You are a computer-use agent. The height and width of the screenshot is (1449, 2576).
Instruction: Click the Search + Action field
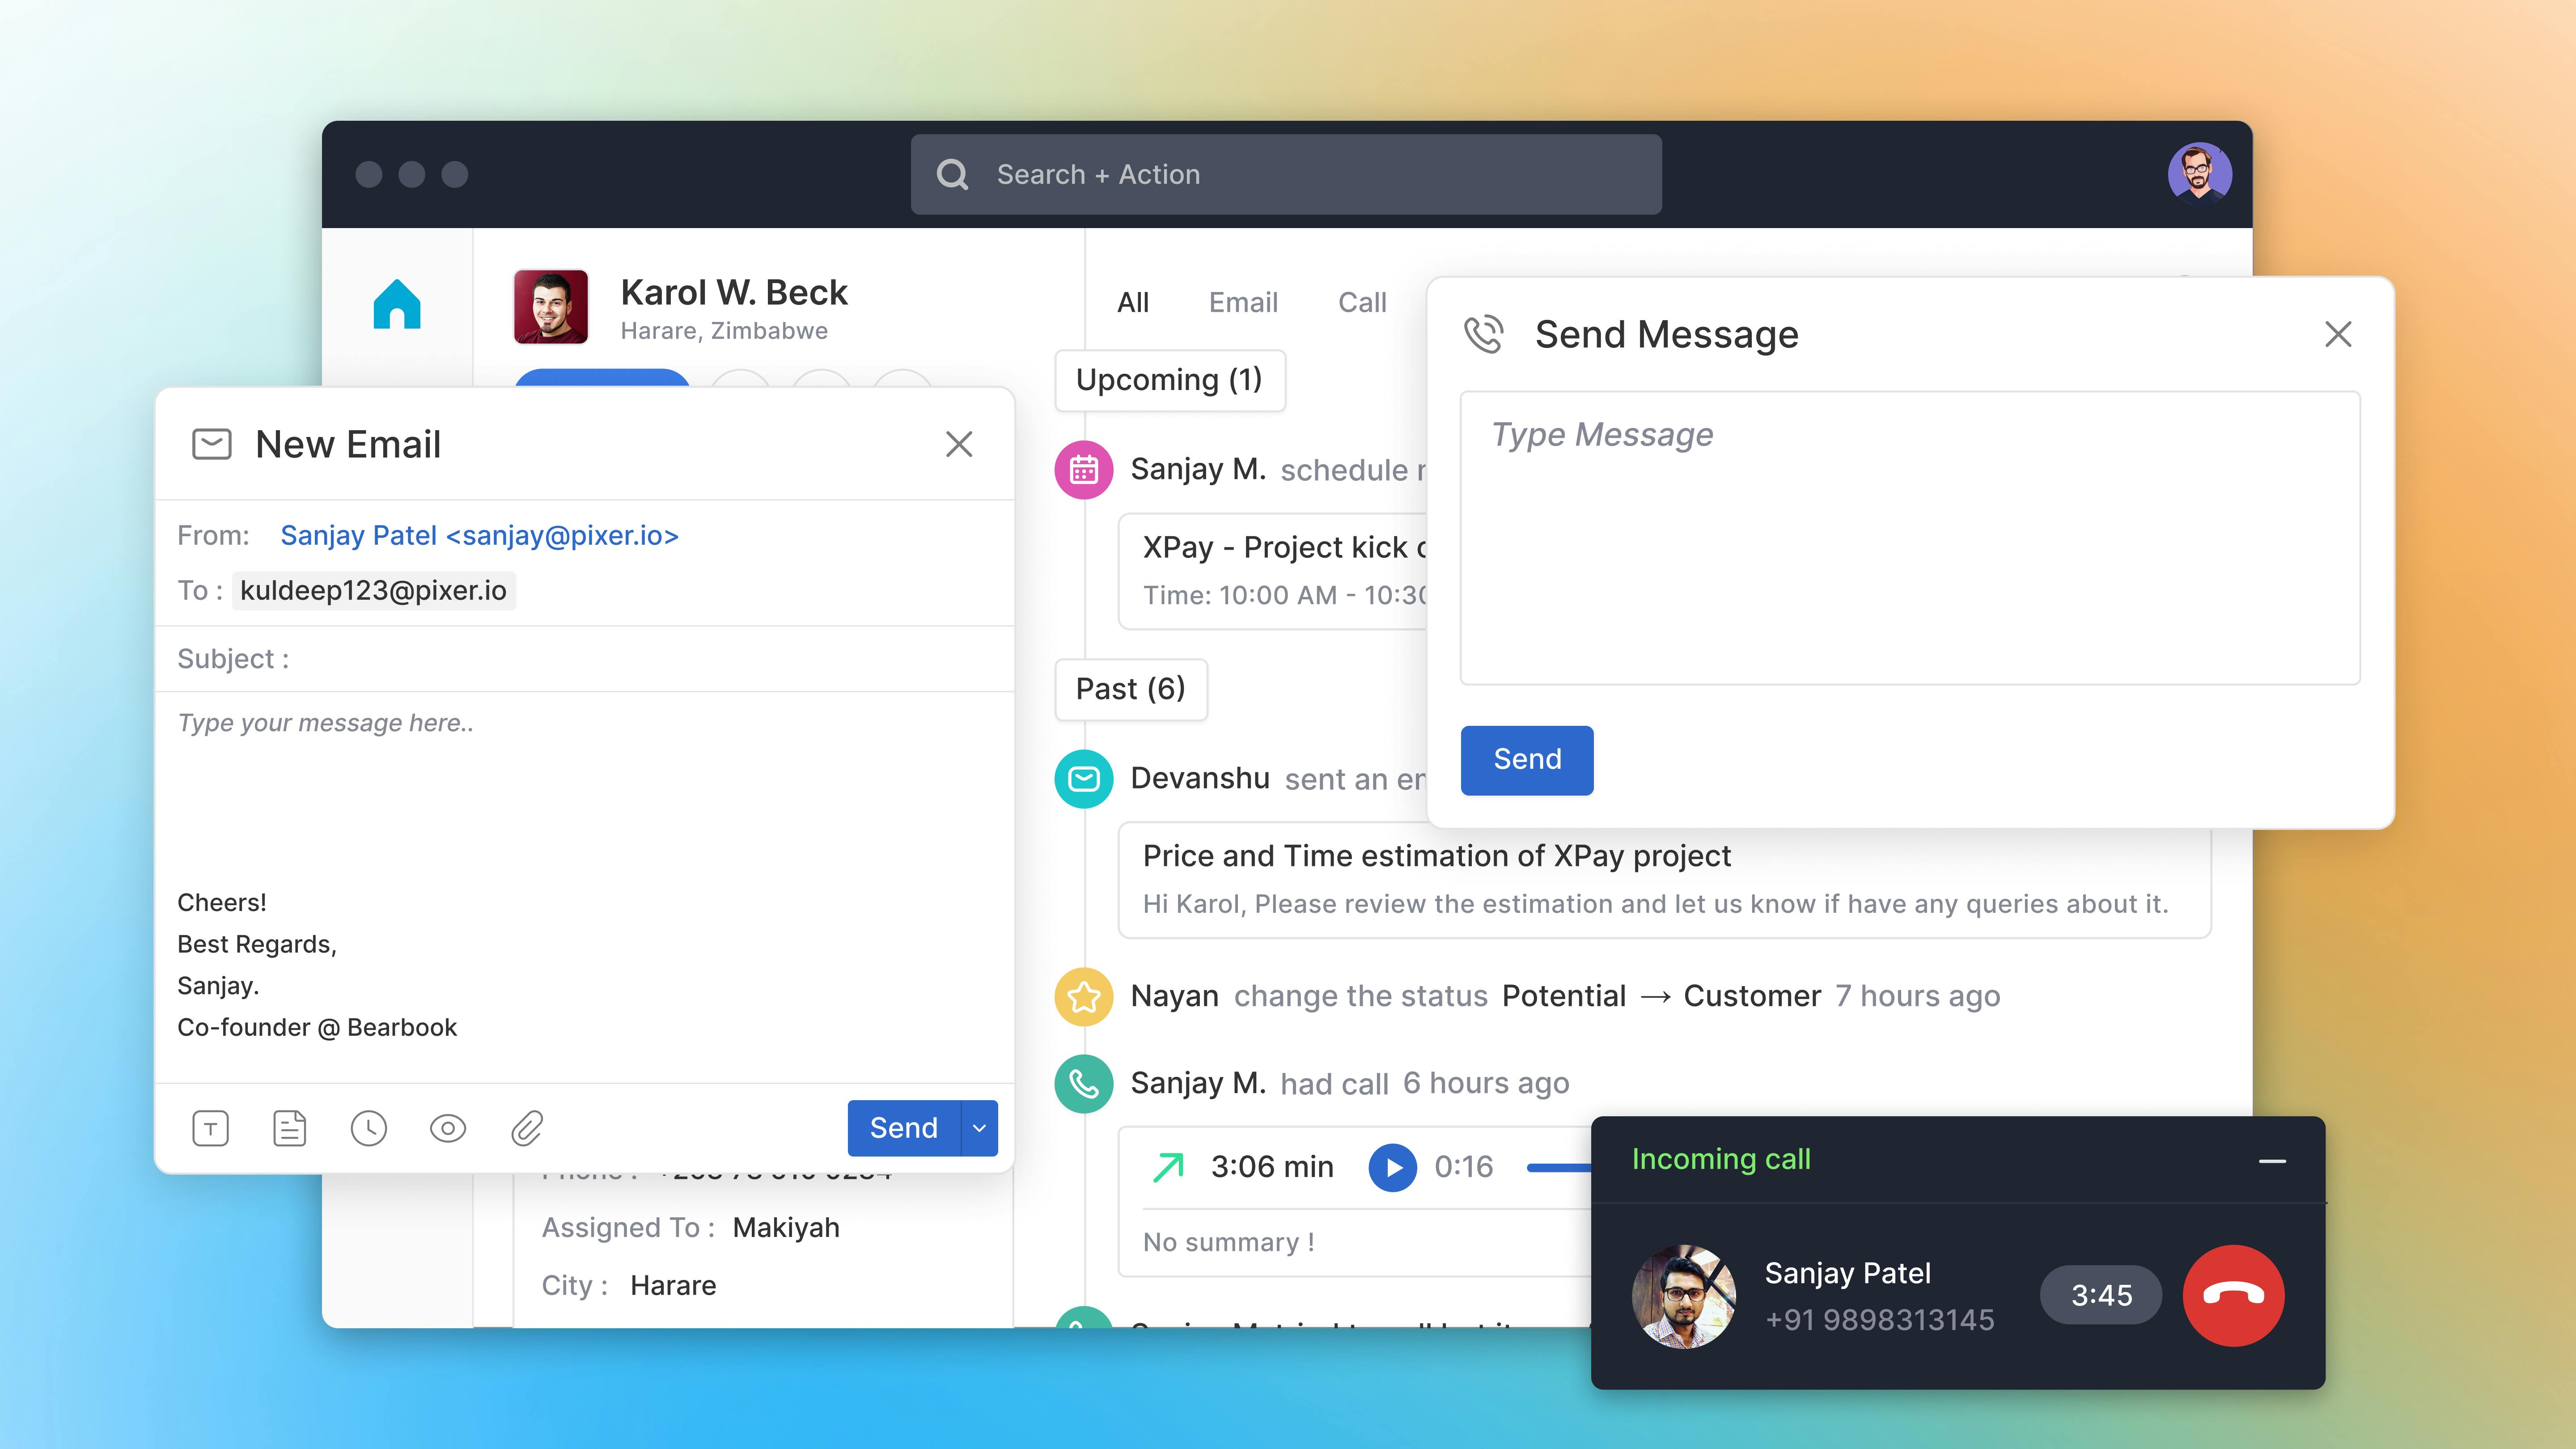(x=1286, y=175)
